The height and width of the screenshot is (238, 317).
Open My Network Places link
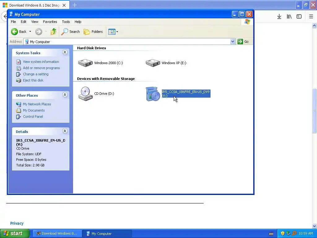37,104
